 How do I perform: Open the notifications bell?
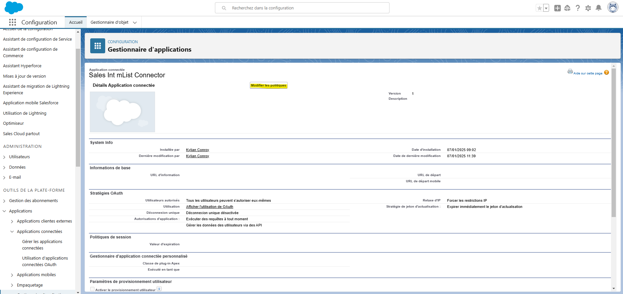tap(599, 8)
